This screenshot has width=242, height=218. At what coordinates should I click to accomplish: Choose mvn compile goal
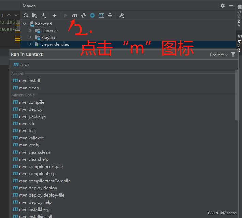click(28, 102)
